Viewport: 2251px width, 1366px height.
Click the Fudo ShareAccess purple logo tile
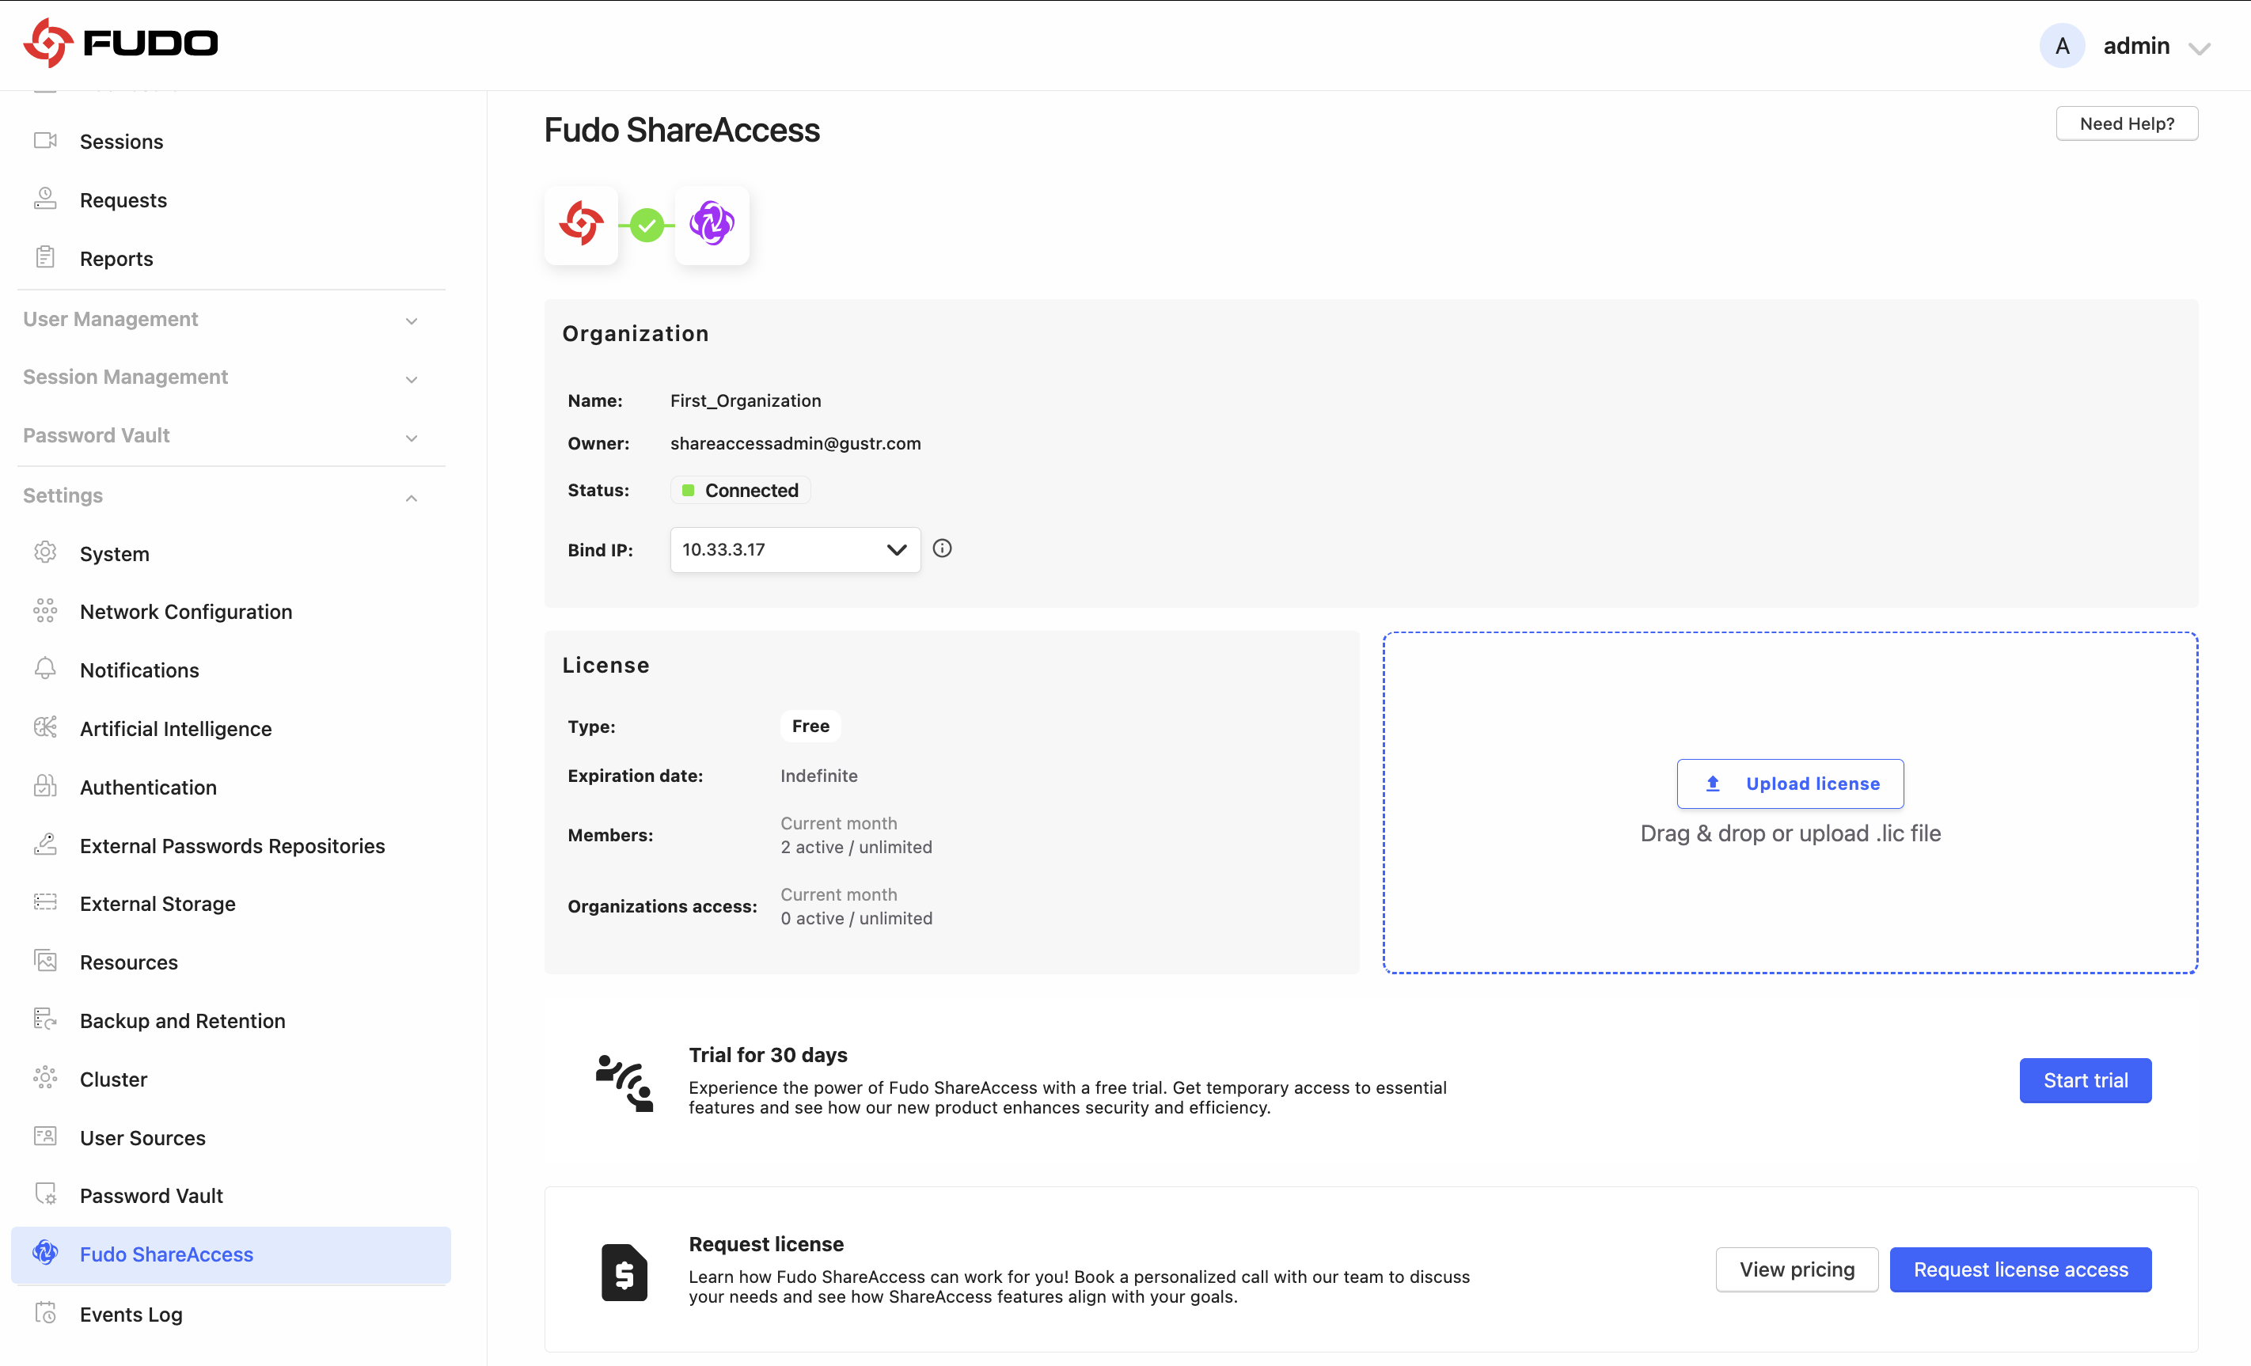pyautogui.click(x=712, y=225)
